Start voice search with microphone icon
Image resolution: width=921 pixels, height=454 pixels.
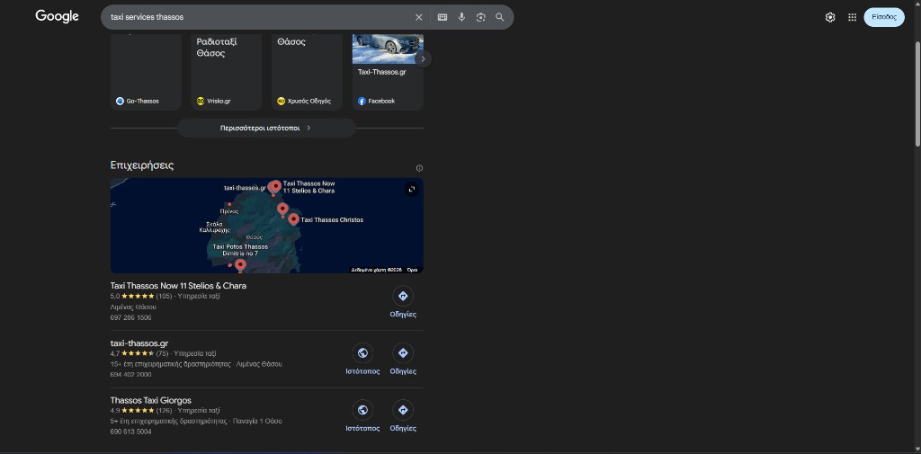coord(461,17)
